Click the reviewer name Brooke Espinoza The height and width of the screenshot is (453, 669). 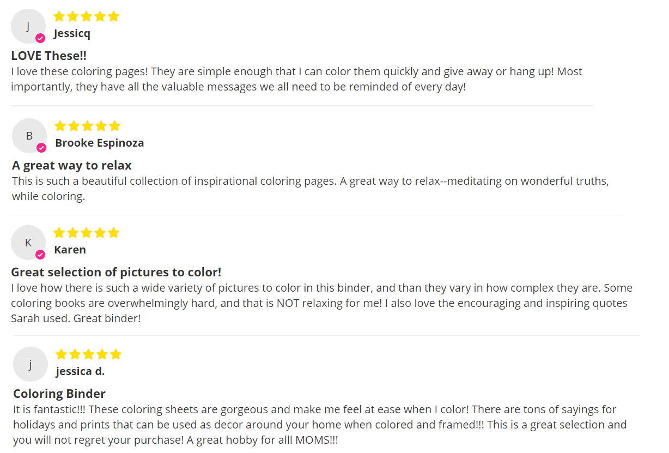pyautogui.click(x=100, y=143)
